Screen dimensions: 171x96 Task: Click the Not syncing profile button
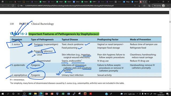[x=158, y=6]
